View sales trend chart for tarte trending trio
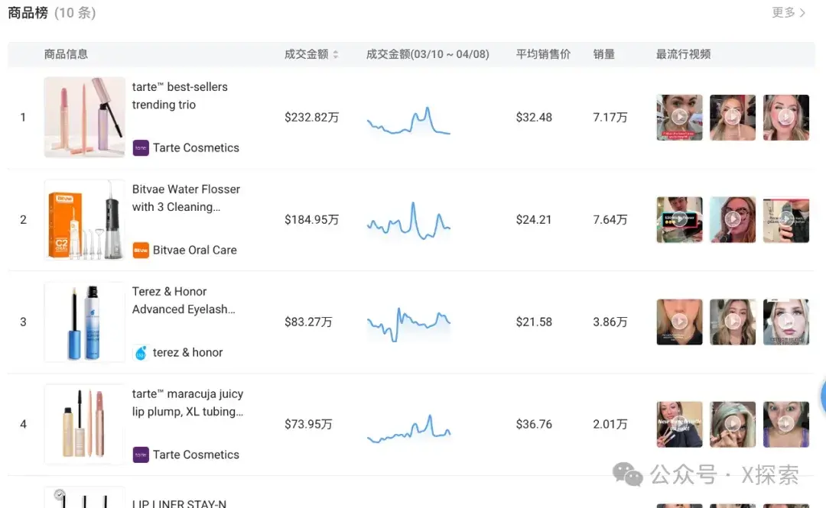 408,121
